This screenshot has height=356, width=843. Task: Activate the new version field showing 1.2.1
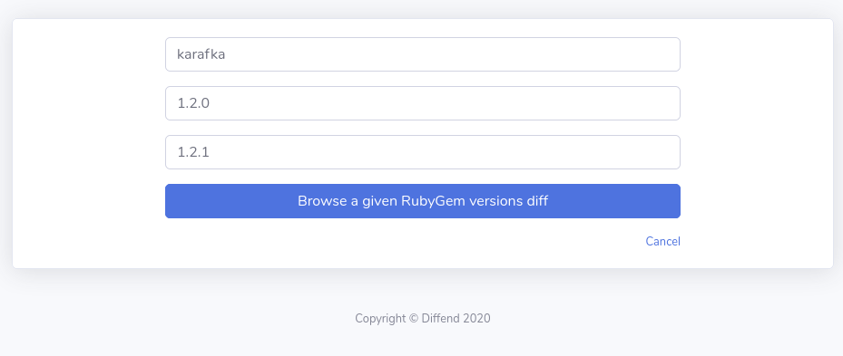(x=423, y=152)
